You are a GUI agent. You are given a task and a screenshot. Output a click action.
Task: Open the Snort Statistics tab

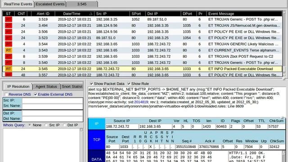(x=72, y=86)
